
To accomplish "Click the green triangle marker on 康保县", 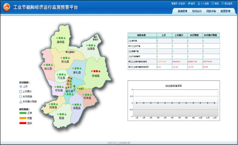I will coord(65,38).
